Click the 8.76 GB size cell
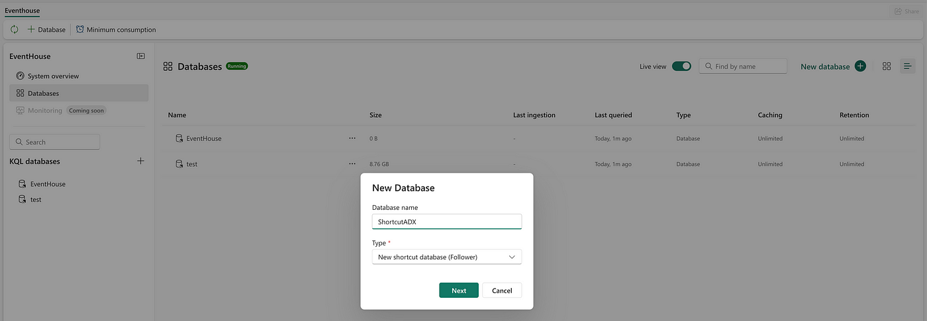927x321 pixels. (x=380, y=164)
